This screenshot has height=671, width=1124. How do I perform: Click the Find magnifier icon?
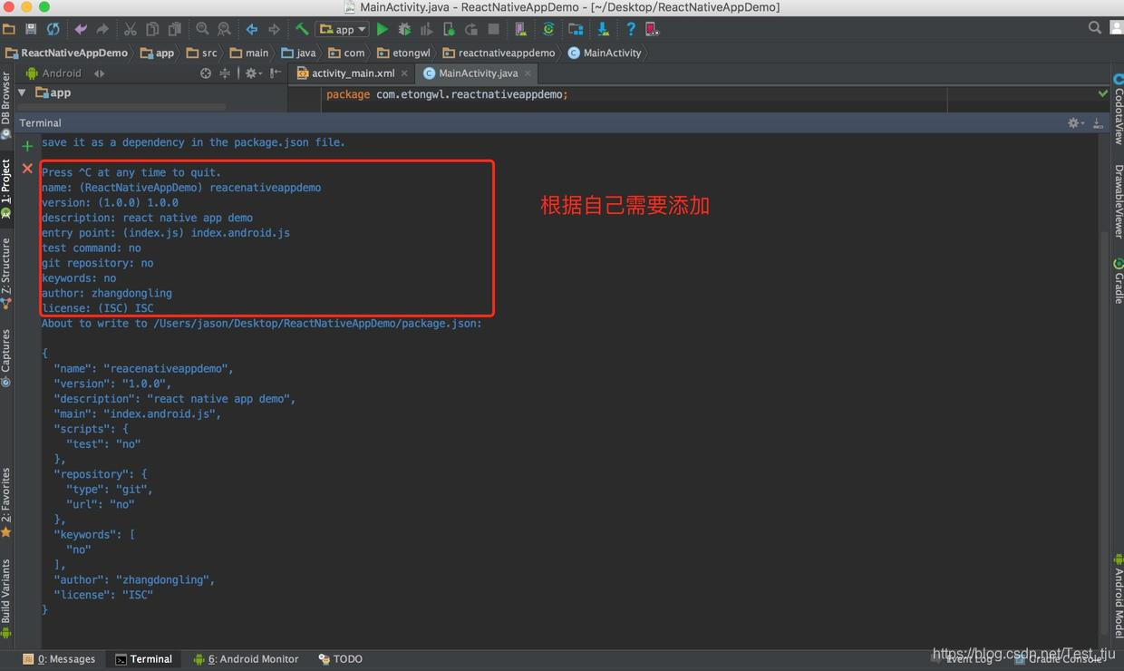pyautogui.click(x=202, y=29)
